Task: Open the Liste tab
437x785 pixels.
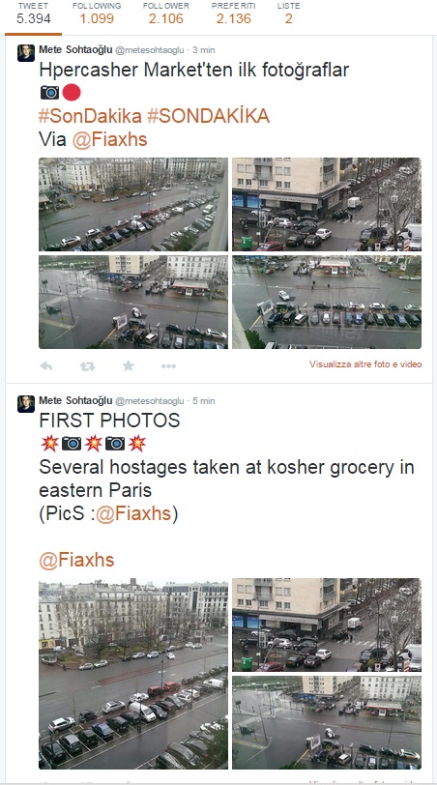Action: coord(288,14)
